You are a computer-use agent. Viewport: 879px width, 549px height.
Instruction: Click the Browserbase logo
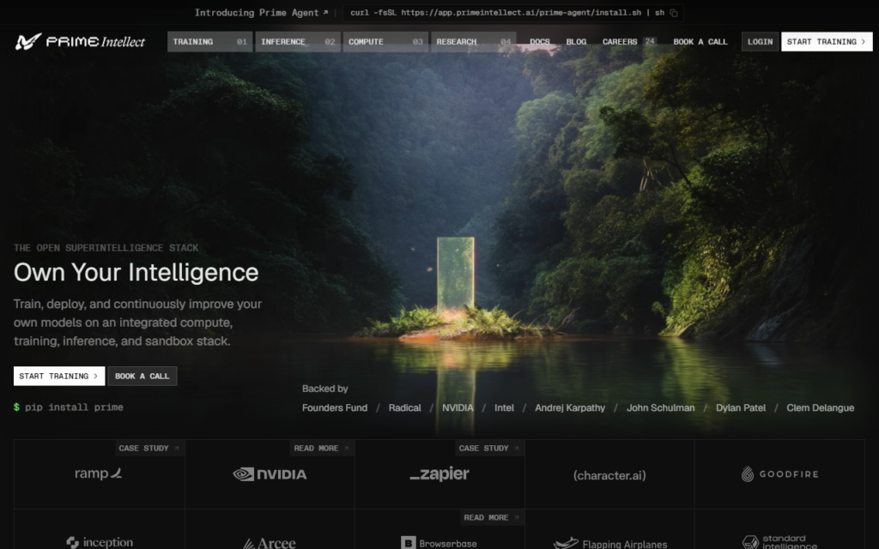coord(439,543)
